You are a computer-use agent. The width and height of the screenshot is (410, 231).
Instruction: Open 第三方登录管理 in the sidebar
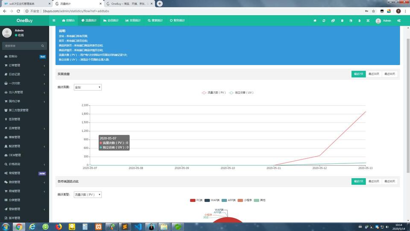coord(25,110)
